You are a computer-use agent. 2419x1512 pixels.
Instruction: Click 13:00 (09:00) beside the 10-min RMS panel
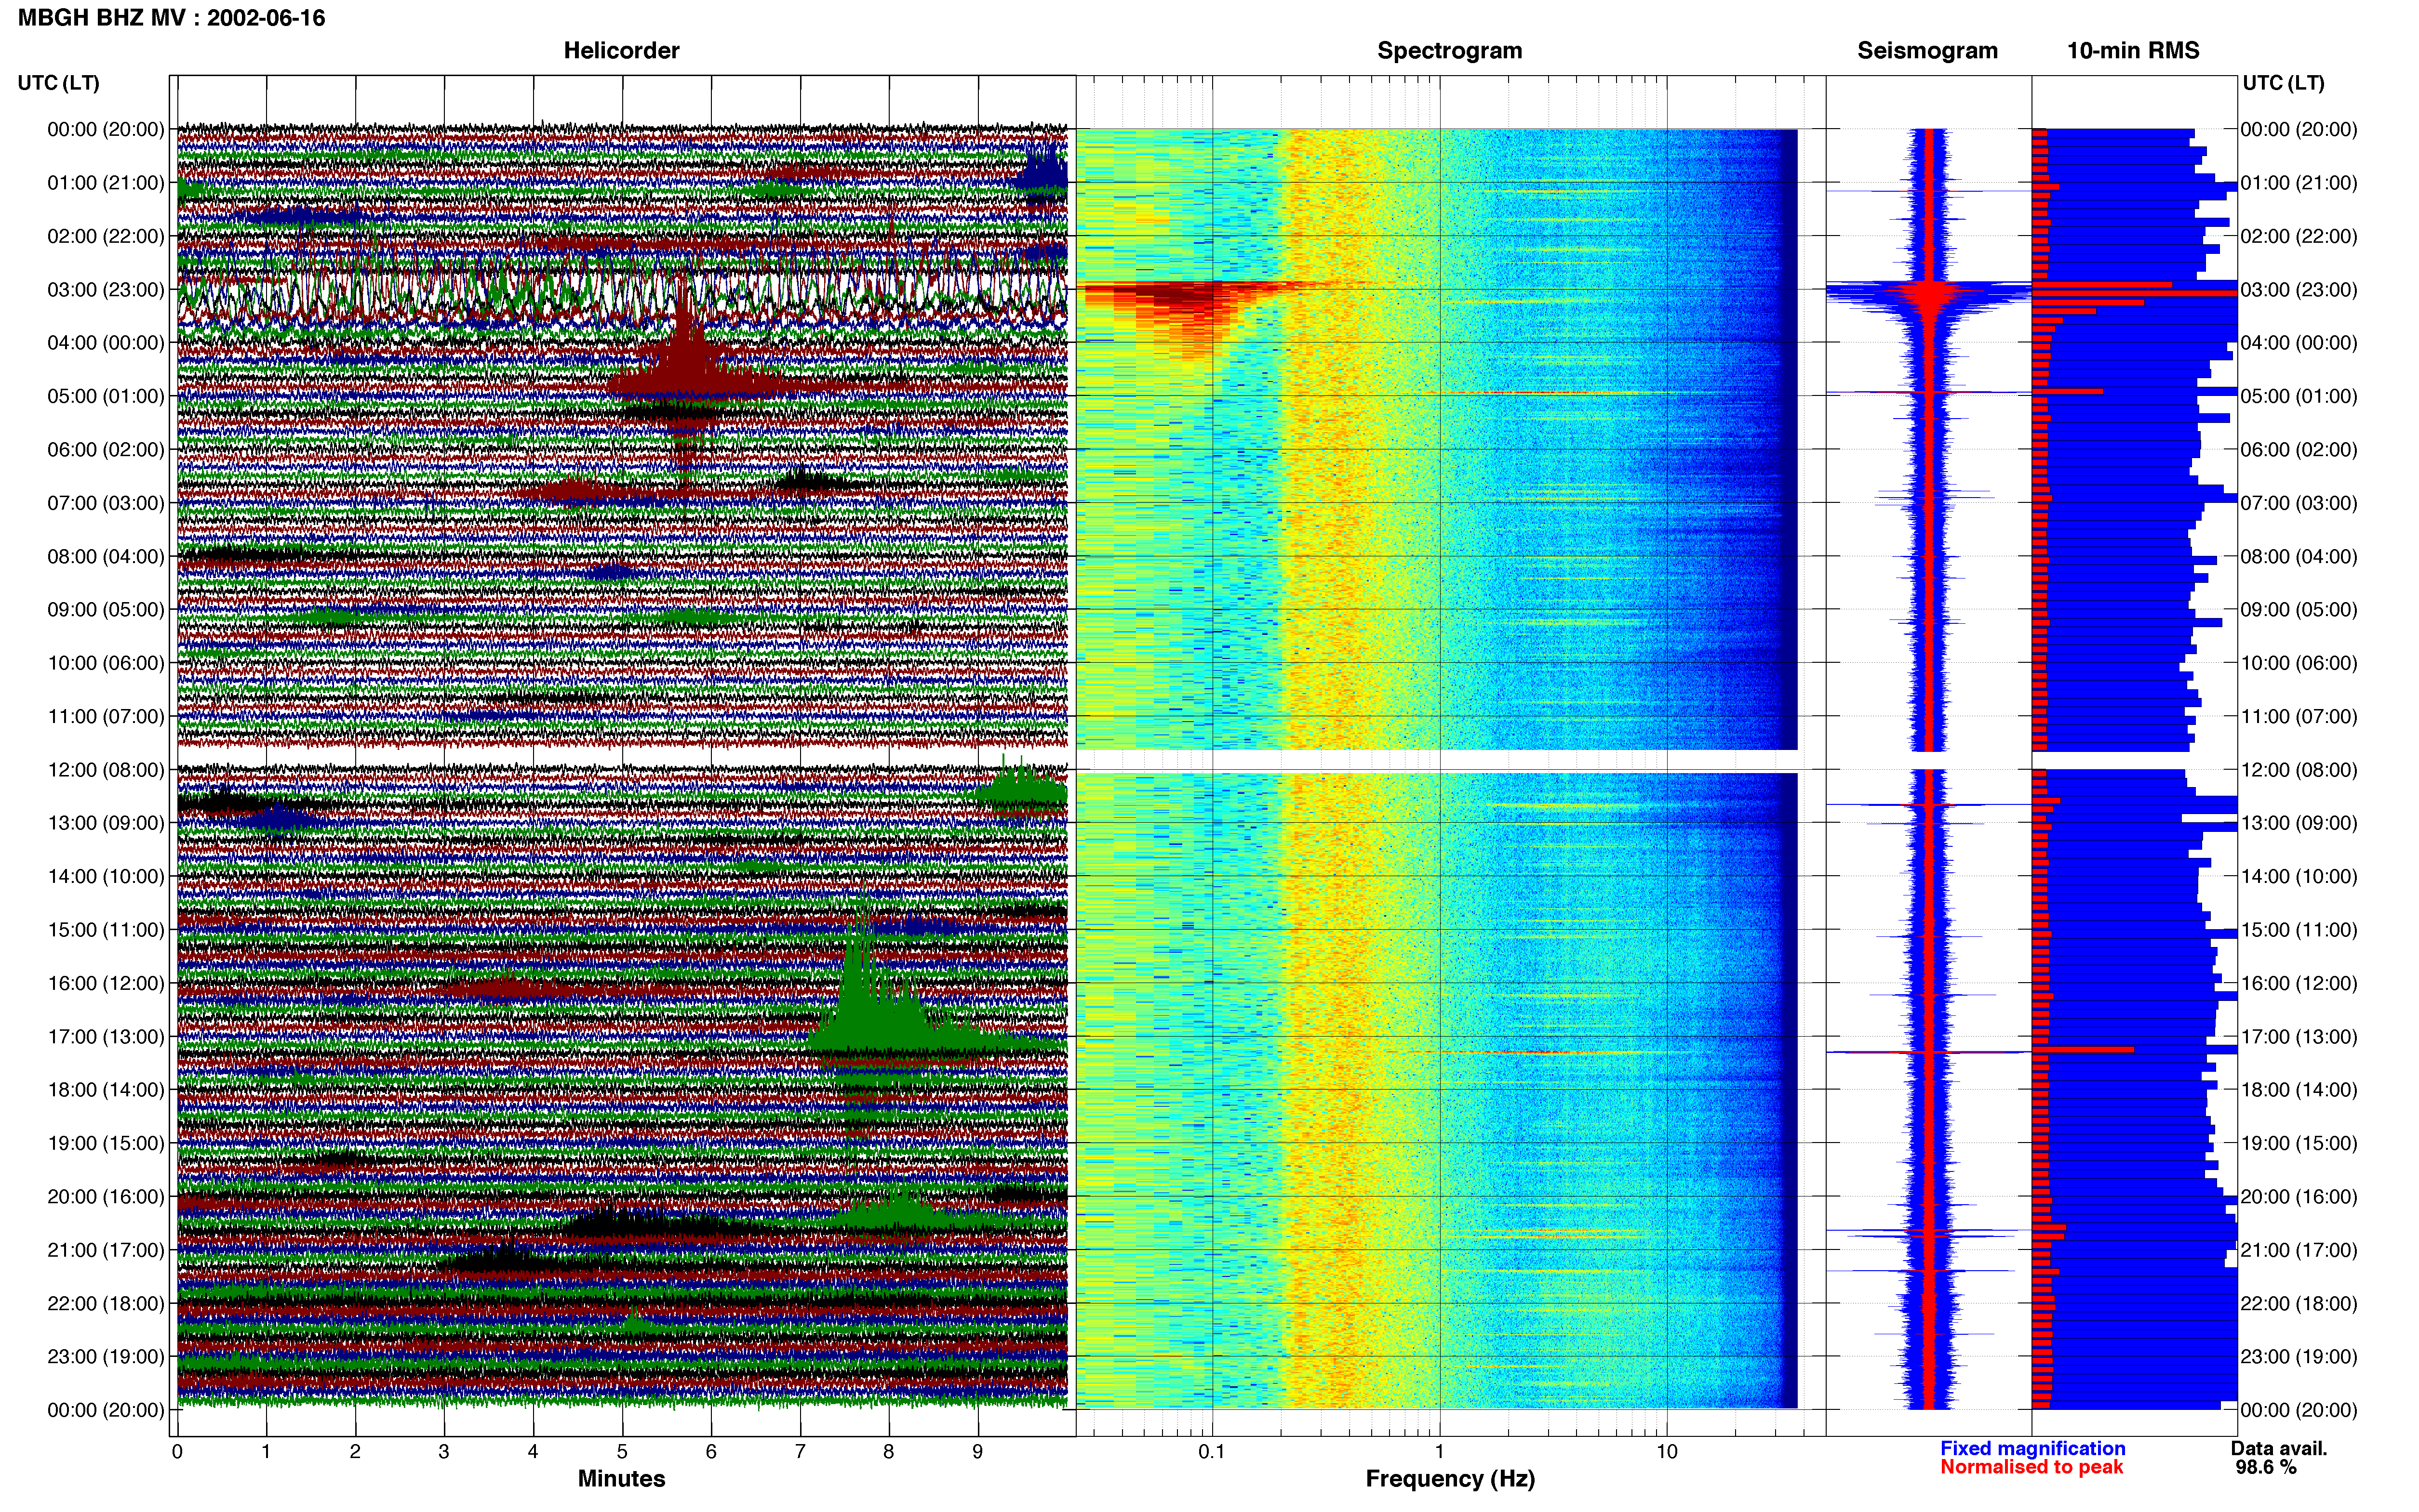point(2299,823)
